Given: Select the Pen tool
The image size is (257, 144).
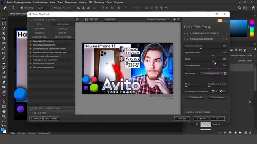Looking at the screenshot, I should pos(4,92).
